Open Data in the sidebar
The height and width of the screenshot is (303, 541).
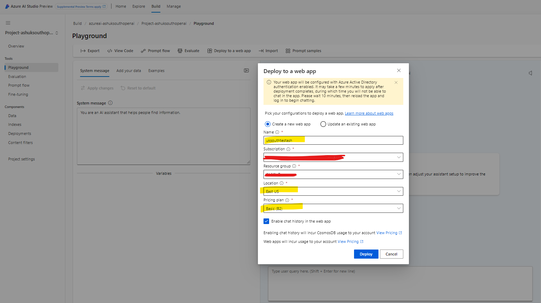tap(12, 116)
